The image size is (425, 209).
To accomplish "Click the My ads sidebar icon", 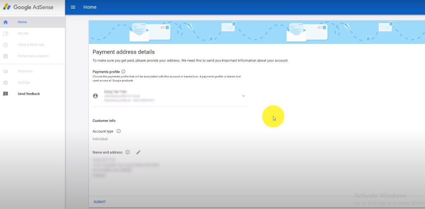I will click(5, 34).
